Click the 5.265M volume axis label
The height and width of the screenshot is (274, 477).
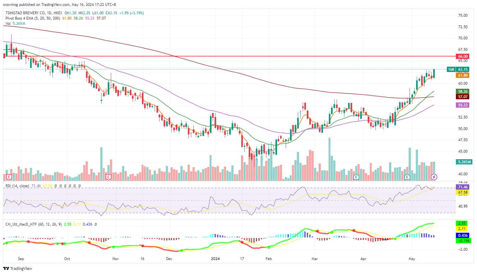464,162
